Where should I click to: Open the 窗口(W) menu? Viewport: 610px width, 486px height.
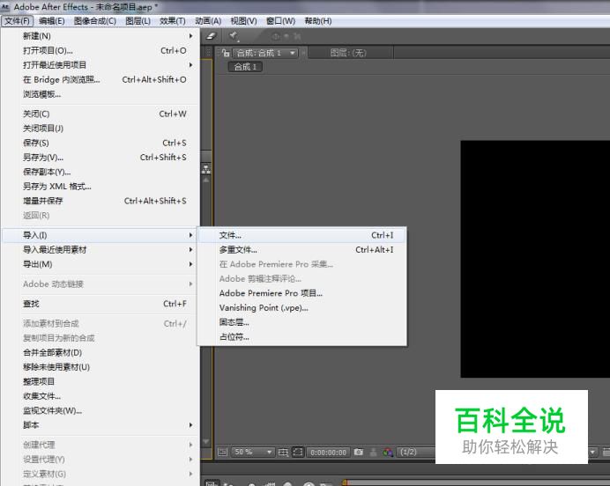[280, 21]
